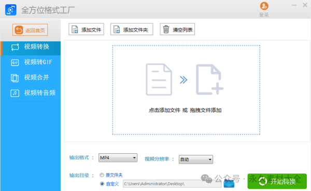The image size is (311, 191).
Task: Click the loop arrows icon for 视频转换
Action: click(x=15, y=47)
